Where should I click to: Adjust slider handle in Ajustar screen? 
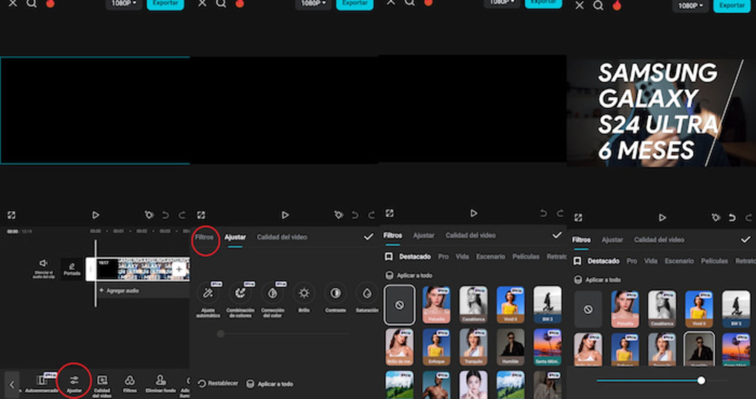coord(221,334)
